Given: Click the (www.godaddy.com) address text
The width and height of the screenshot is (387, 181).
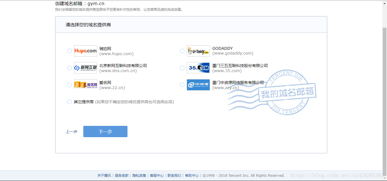Looking at the screenshot, I should pos(233,53).
